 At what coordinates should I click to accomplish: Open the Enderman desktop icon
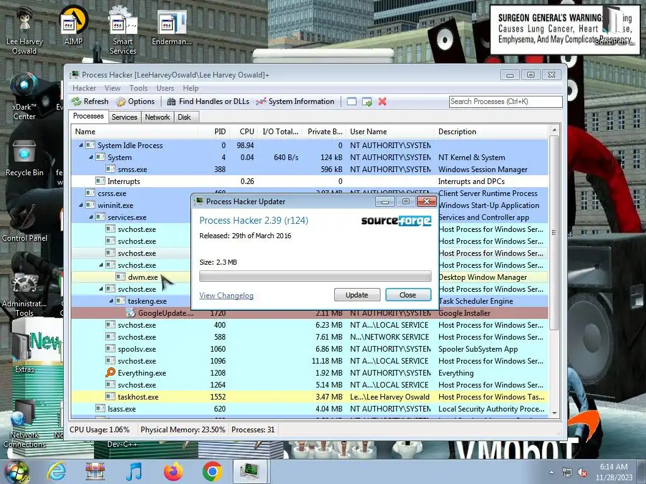point(172,27)
